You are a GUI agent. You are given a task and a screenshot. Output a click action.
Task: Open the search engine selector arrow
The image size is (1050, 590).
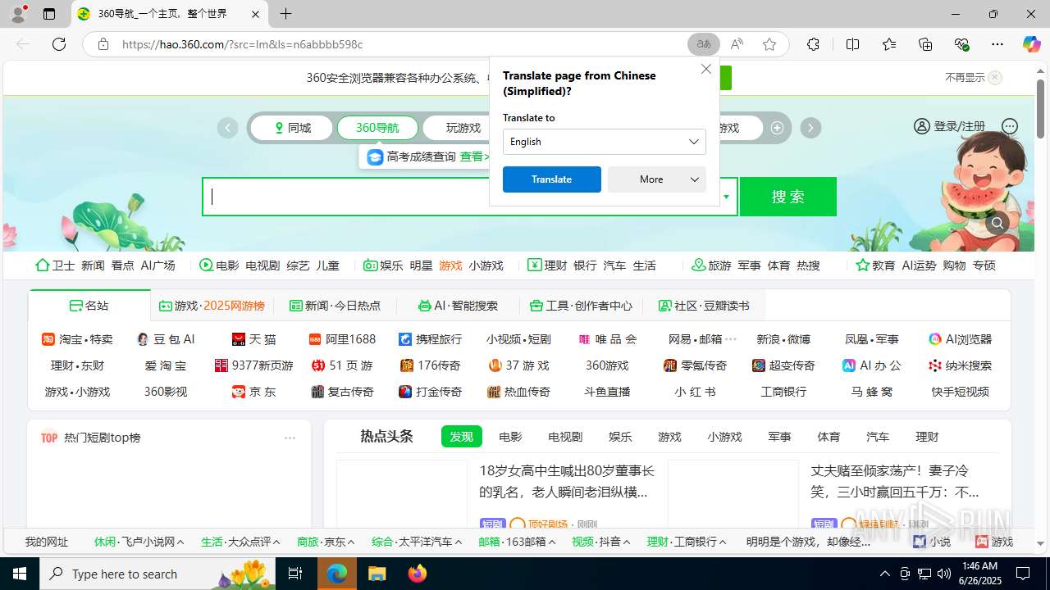726,197
